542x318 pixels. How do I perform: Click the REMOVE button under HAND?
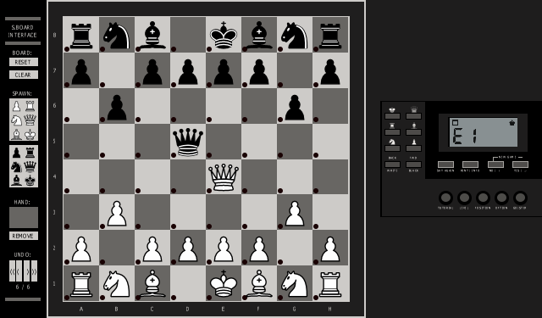tap(23, 236)
